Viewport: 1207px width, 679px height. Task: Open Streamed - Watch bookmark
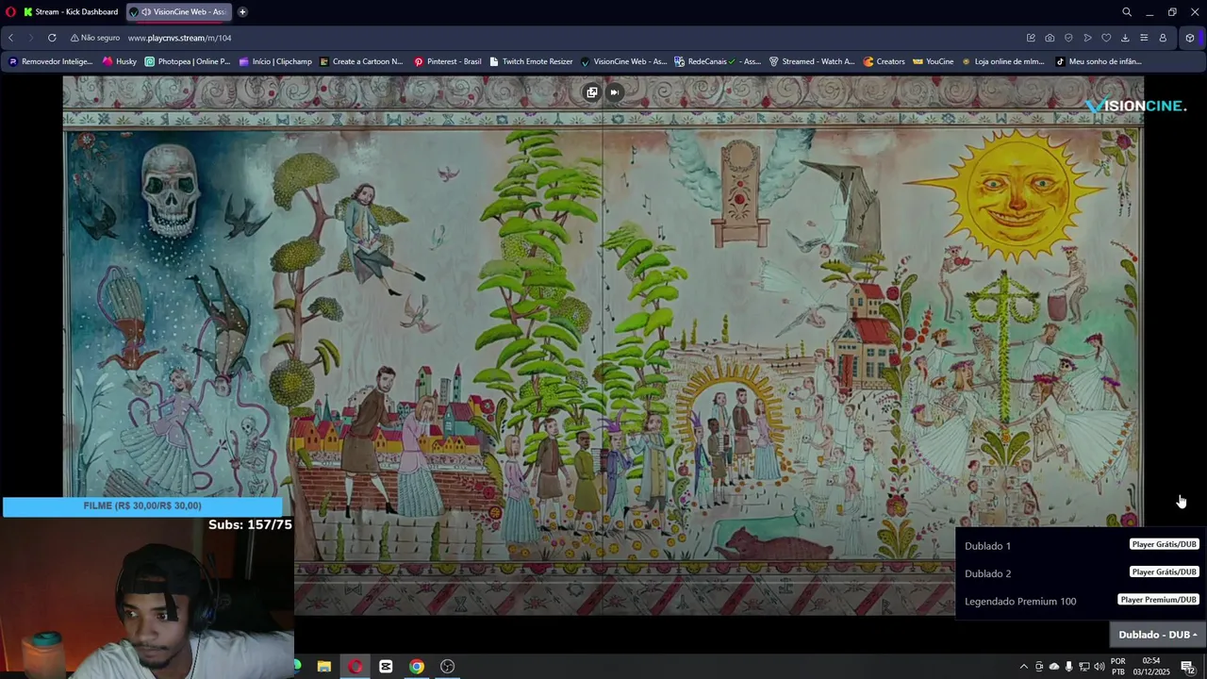pos(812,61)
